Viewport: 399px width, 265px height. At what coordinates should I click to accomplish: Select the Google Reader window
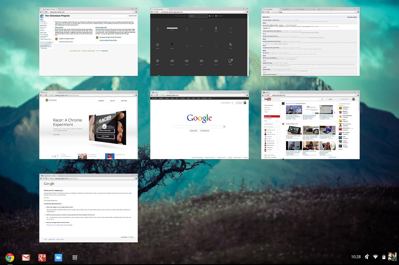(x=88, y=210)
